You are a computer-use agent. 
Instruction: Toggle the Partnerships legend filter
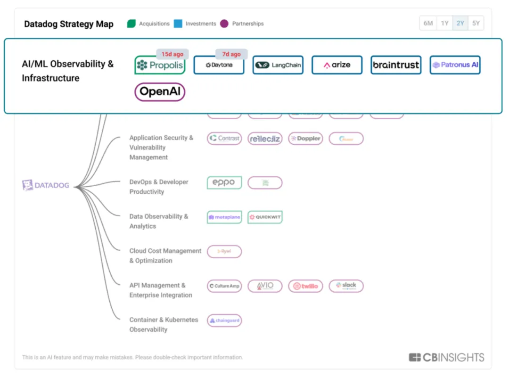pos(242,24)
